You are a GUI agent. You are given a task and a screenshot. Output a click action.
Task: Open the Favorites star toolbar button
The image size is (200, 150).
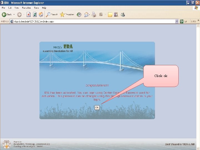click(x=67, y=14)
